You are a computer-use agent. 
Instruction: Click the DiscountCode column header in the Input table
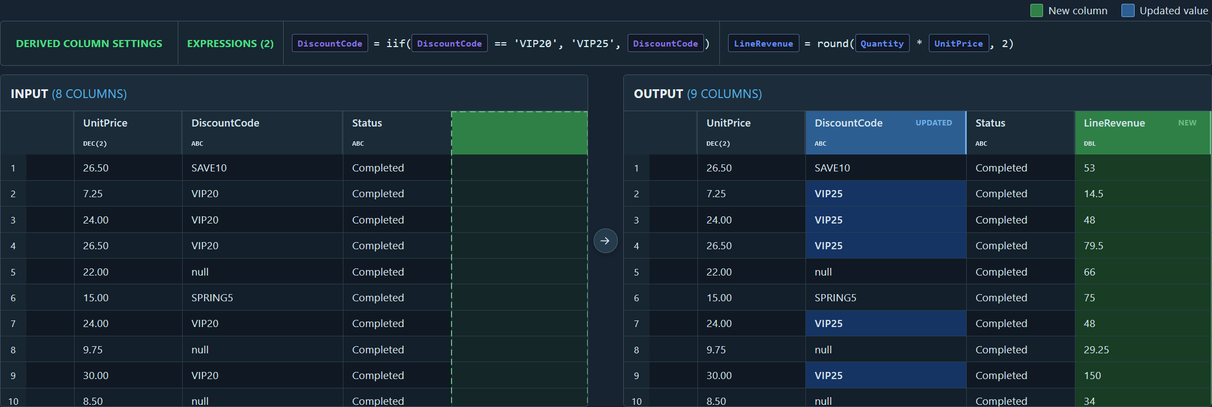262,133
